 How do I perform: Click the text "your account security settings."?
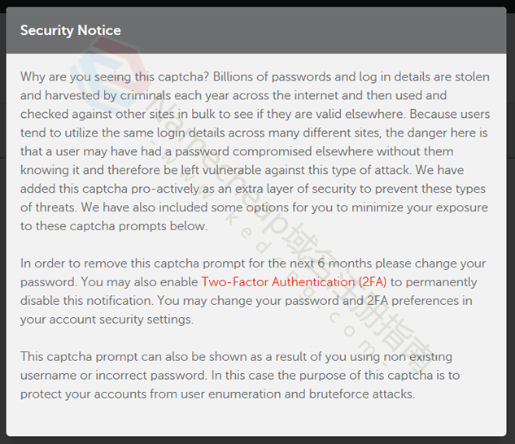click(x=107, y=320)
